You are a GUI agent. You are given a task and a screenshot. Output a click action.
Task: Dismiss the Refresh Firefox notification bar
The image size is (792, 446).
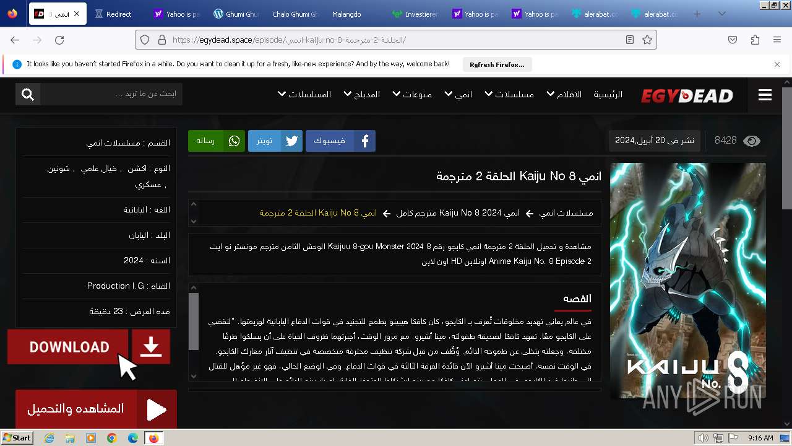click(x=777, y=64)
